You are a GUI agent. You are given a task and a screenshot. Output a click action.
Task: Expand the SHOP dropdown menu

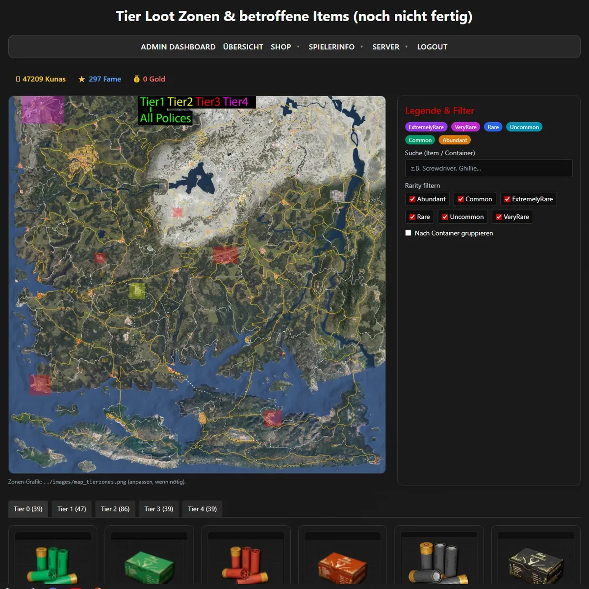click(x=285, y=47)
